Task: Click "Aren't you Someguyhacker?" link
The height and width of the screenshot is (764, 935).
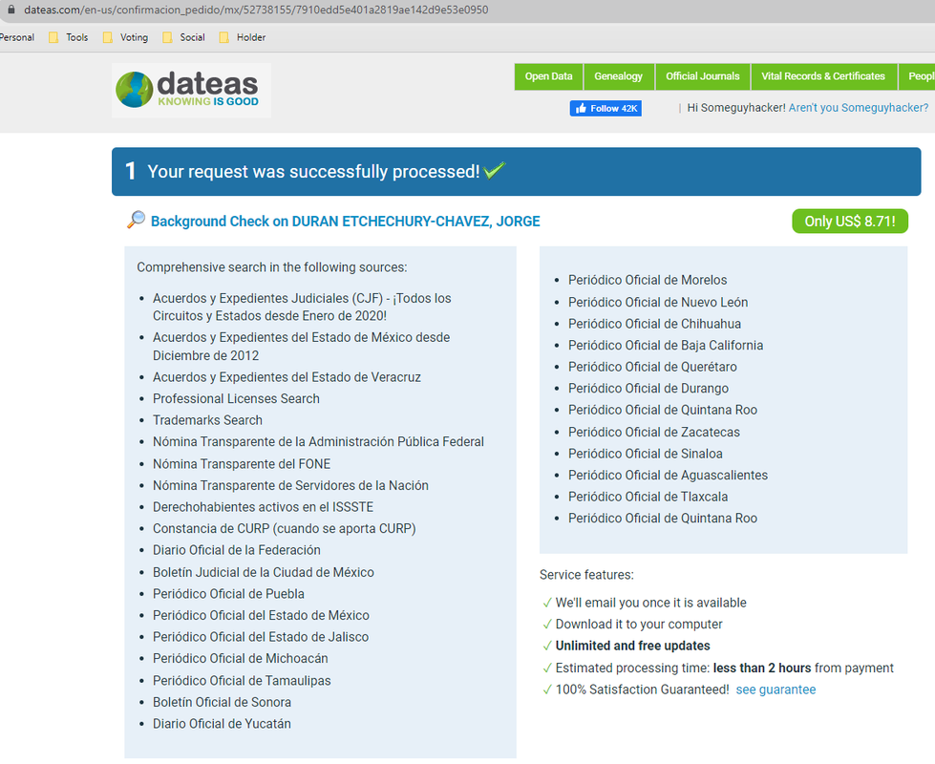Action: pyautogui.click(x=858, y=108)
